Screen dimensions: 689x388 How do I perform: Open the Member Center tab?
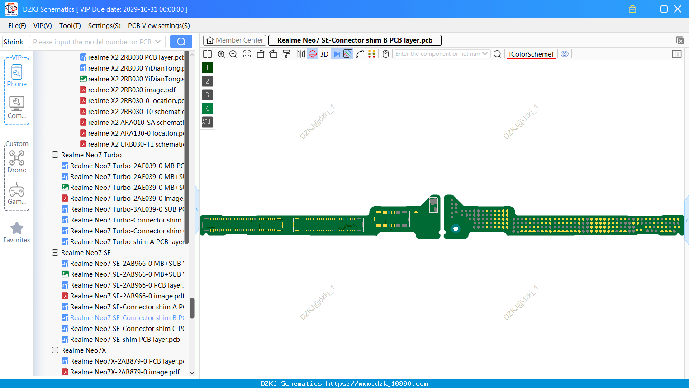234,40
